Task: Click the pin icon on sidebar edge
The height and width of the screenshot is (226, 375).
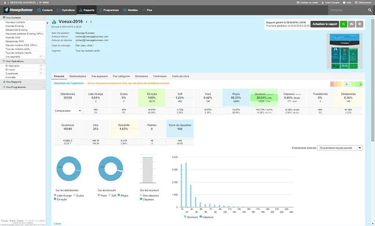Action: (47, 23)
